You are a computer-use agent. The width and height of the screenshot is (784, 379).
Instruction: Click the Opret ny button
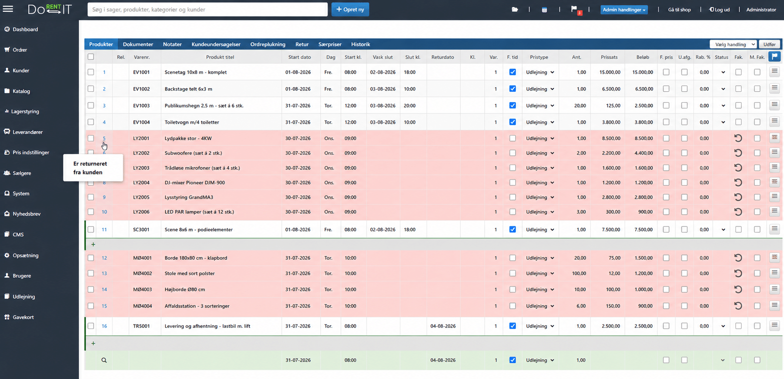point(350,9)
